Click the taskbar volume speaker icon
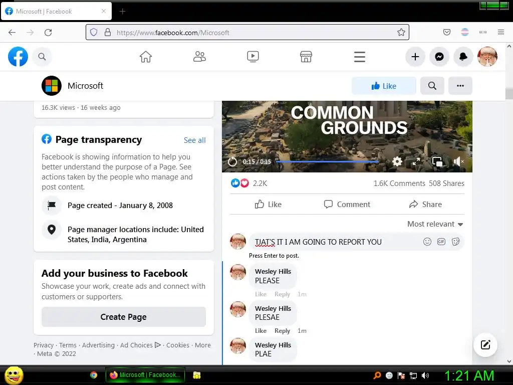The height and width of the screenshot is (385, 513). click(x=425, y=375)
